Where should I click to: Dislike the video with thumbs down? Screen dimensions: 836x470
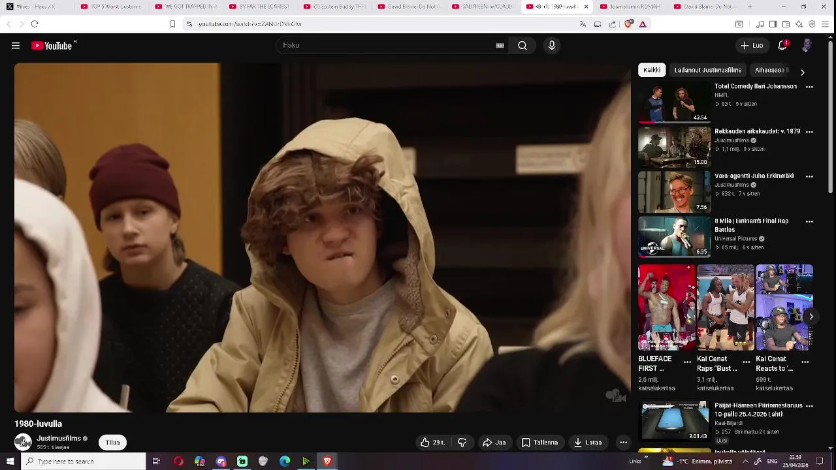[x=462, y=443]
